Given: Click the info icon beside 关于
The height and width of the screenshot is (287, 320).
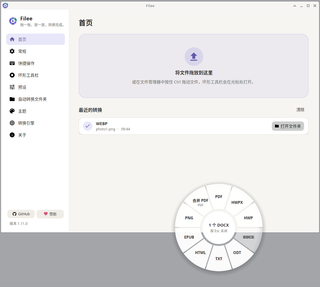Looking at the screenshot, I should (12, 135).
